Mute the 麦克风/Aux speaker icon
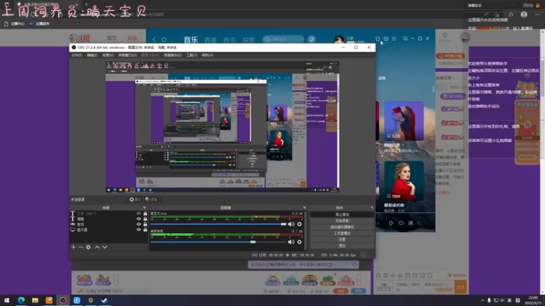 291,224
